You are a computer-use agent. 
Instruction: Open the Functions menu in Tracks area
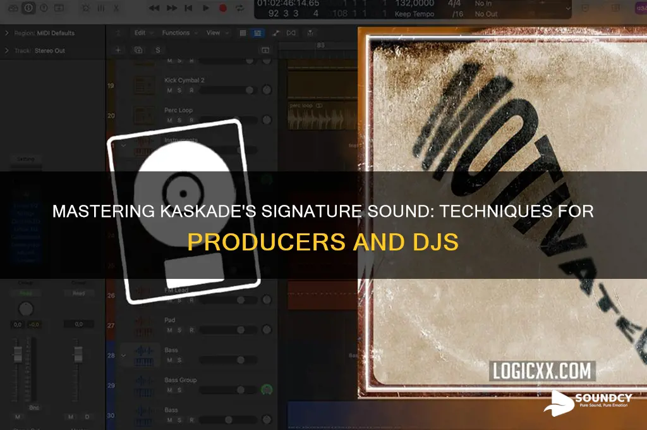[x=179, y=33]
